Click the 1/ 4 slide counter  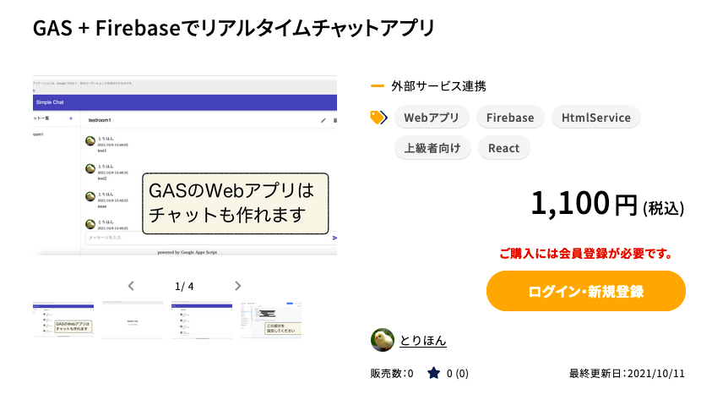(184, 286)
